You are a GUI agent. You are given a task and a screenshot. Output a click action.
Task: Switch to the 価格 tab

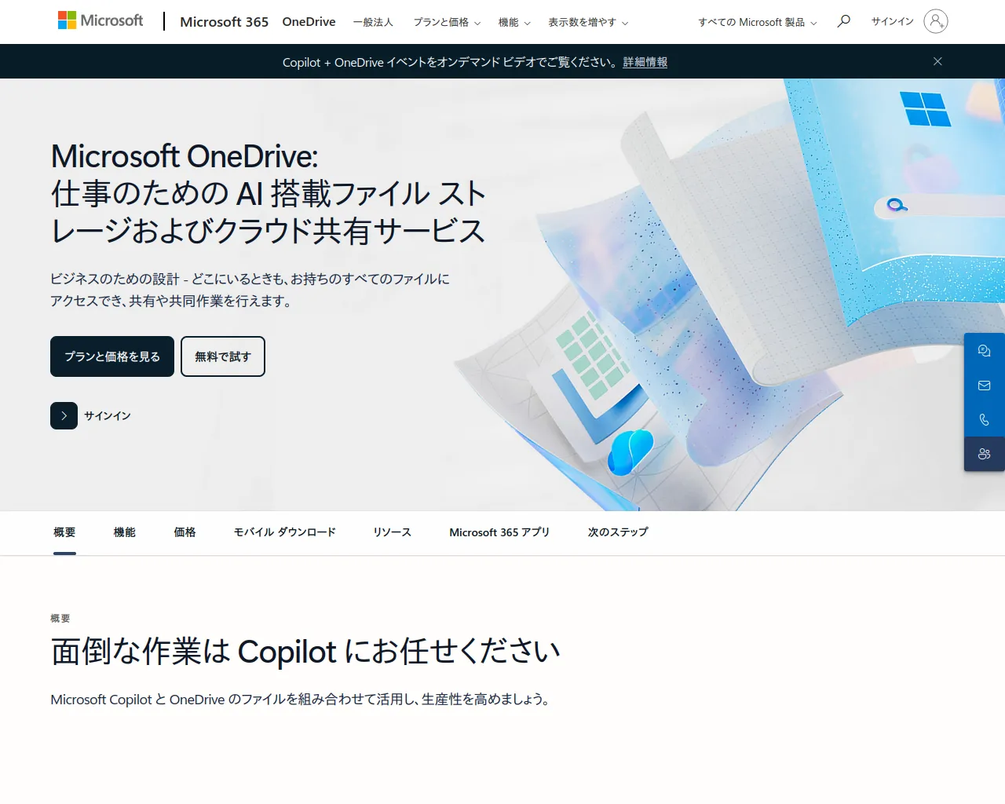pos(185,532)
